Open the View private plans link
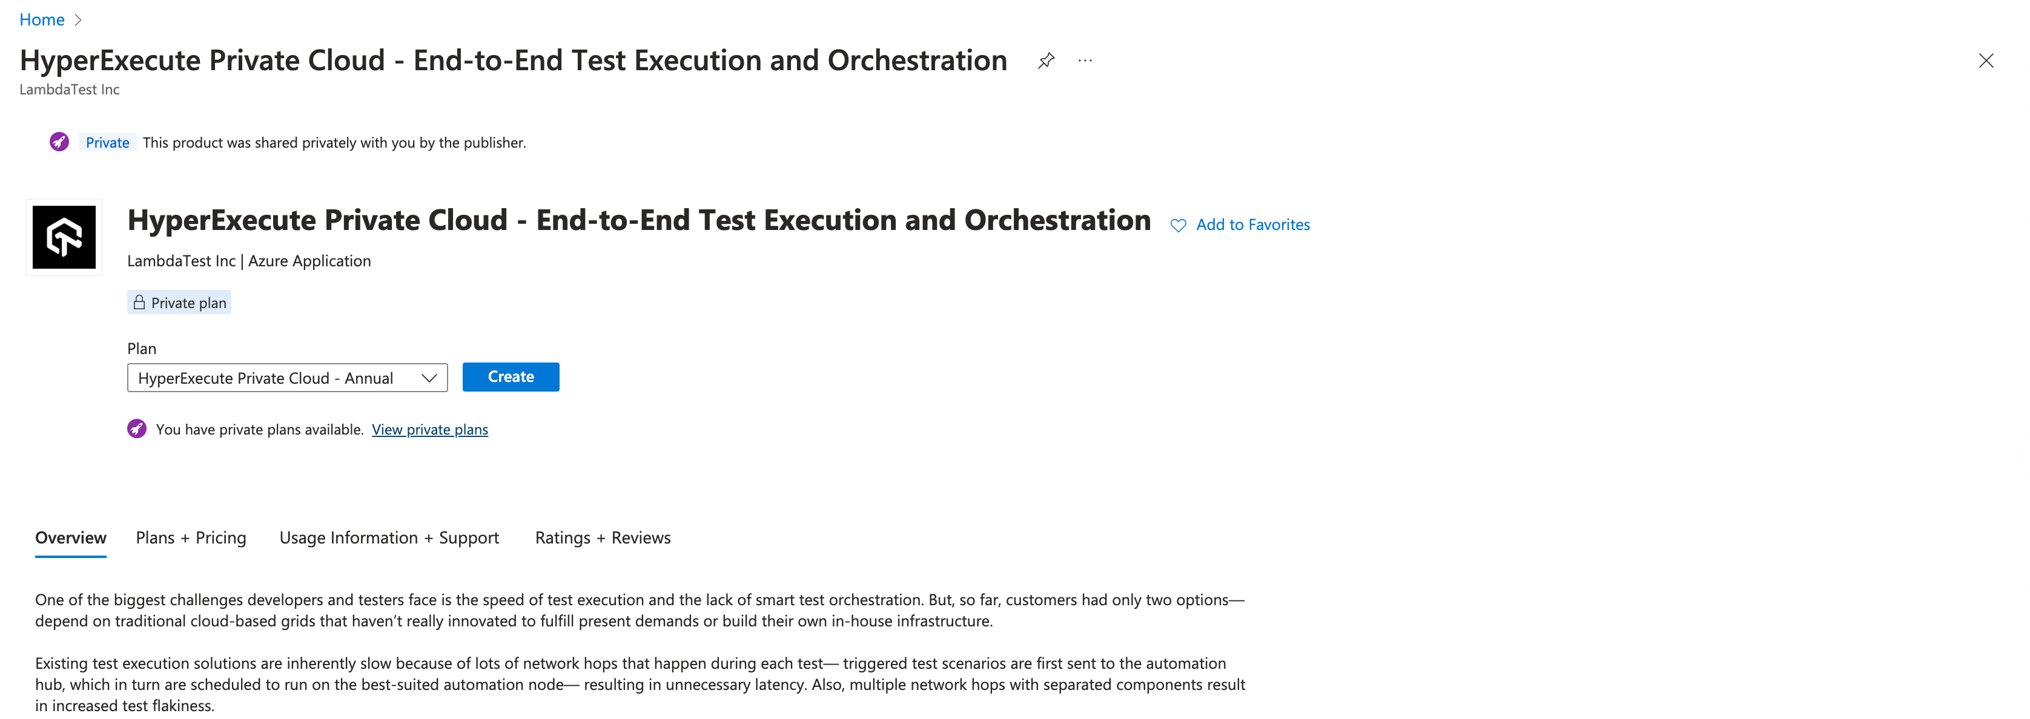This screenshot has width=2030, height=719. [x=429, y=429]
